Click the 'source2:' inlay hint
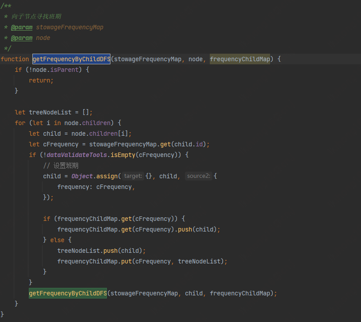Screen dimensions: 361x322 198,176
